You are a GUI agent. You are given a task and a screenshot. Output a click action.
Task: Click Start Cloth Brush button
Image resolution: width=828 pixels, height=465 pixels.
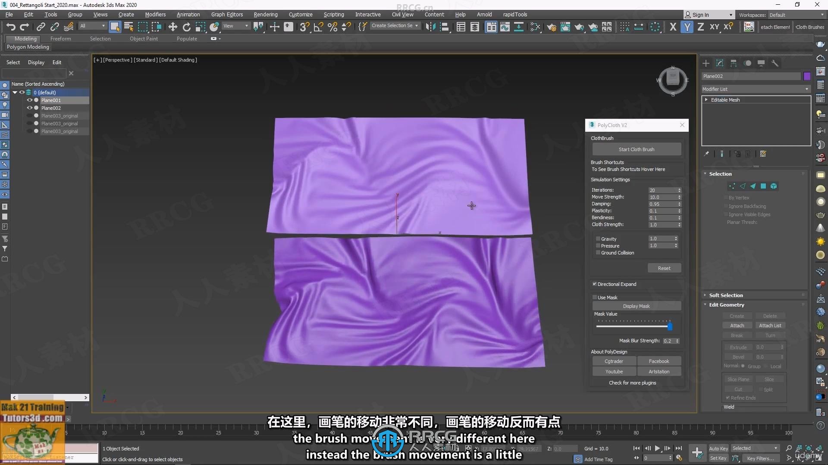(x=637, y=149)
